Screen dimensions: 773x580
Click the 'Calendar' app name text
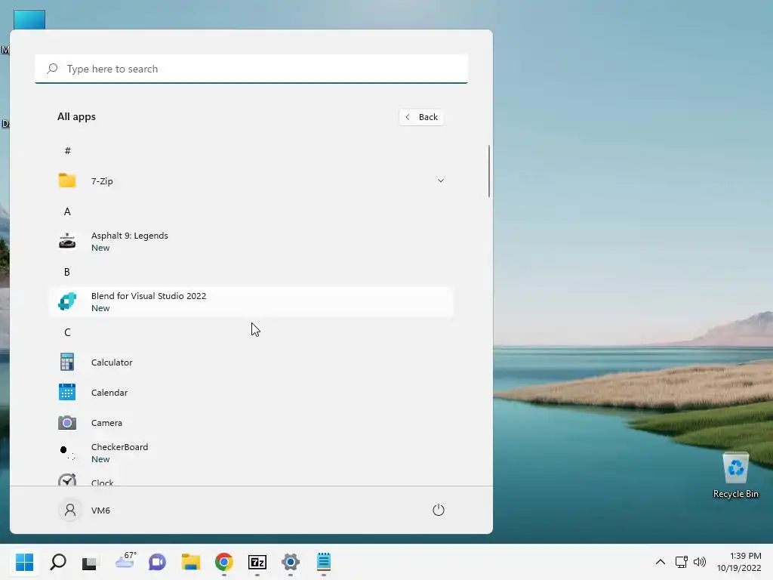(x=109, y=393)
